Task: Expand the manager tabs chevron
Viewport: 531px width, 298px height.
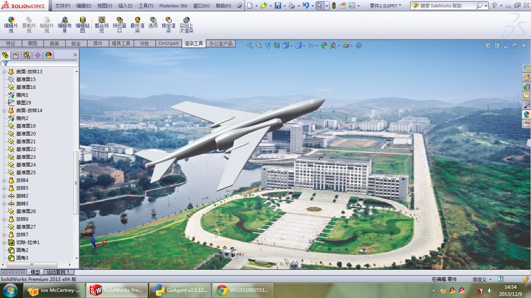Action: click(75, 55)
